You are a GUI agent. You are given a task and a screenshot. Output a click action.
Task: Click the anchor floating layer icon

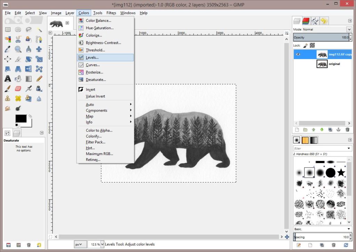[339, 130]
